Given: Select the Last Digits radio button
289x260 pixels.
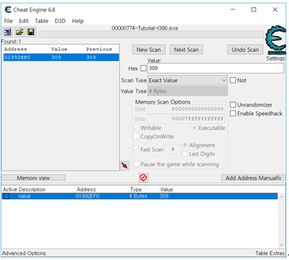Looking at the screenshot, I should click(x=185, y=154).
